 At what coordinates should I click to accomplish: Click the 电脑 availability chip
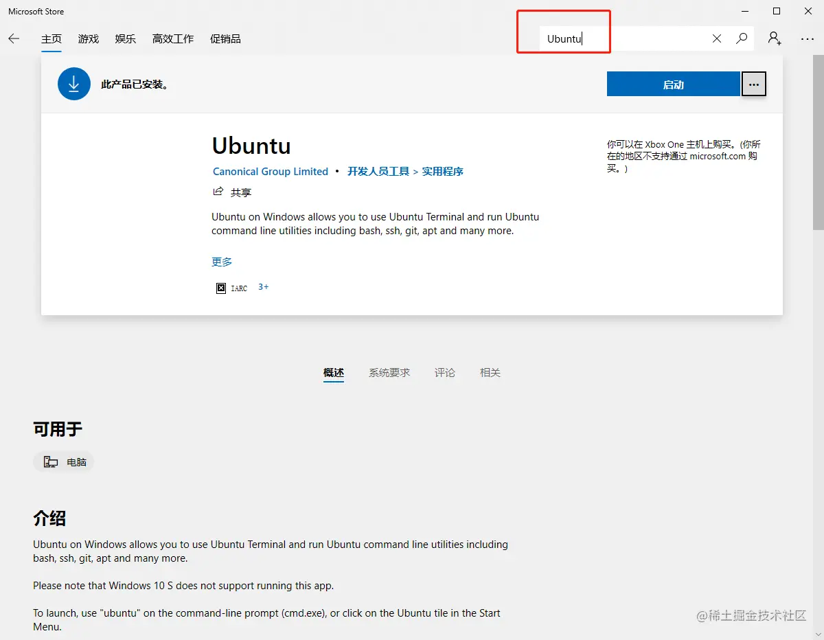coord(63,462)
